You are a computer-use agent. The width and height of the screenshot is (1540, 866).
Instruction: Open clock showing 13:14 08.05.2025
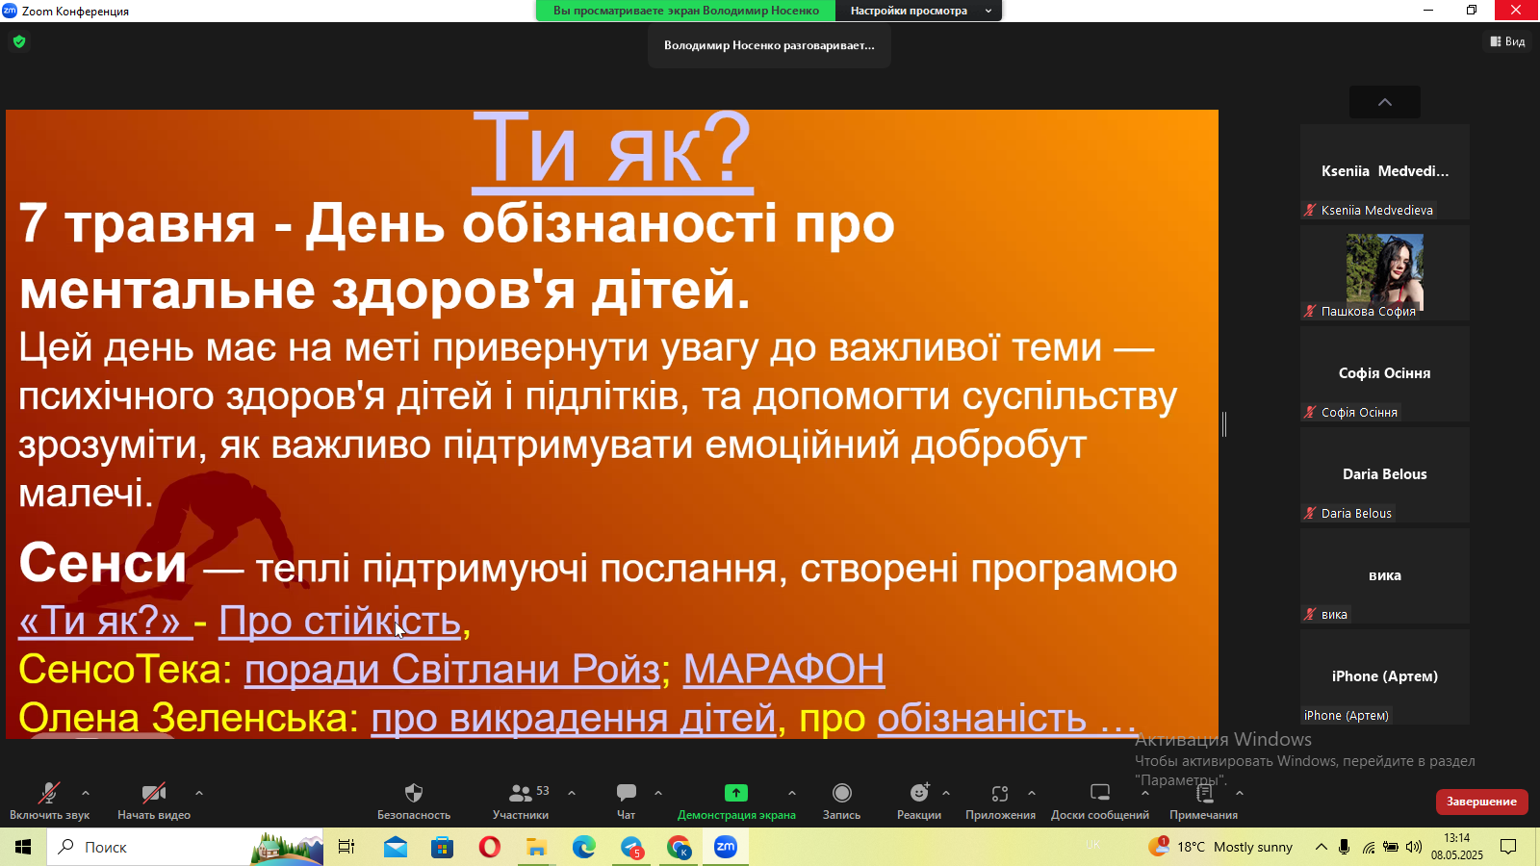click(x=1457, y=847)
